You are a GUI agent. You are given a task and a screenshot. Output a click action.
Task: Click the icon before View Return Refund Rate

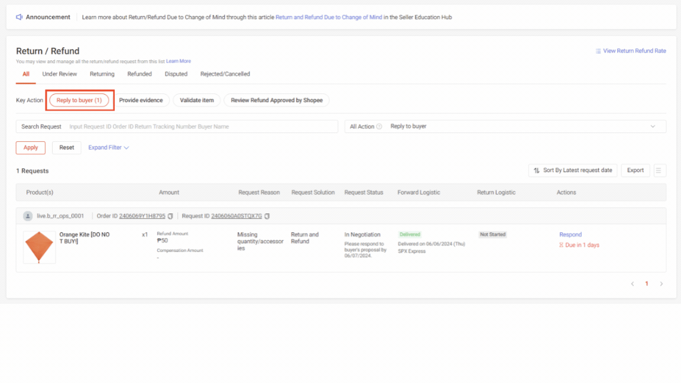tap(599, 50)
